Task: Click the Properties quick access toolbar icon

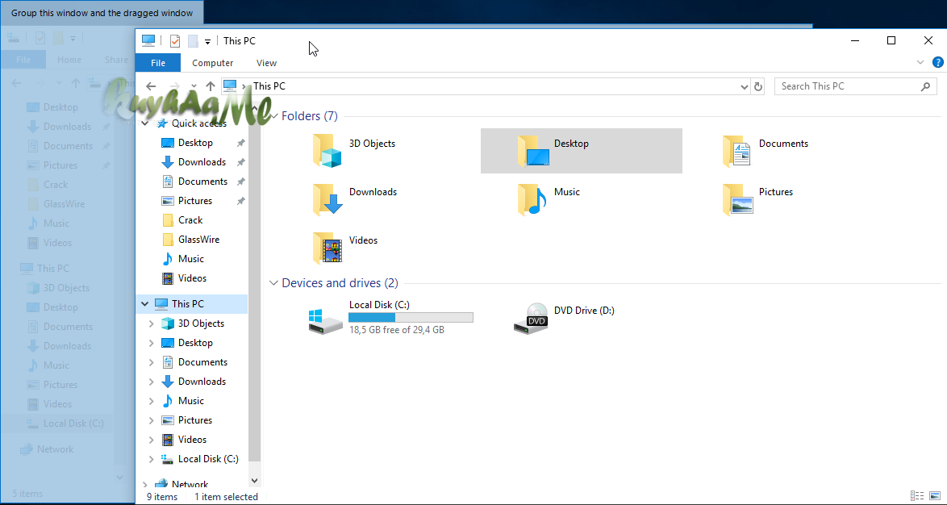Action: [174, 41]
